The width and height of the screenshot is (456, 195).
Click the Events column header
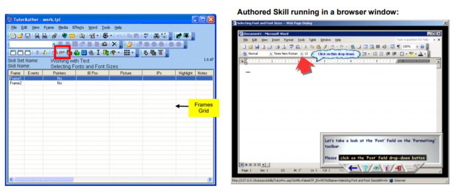click(x=33, y=73)
